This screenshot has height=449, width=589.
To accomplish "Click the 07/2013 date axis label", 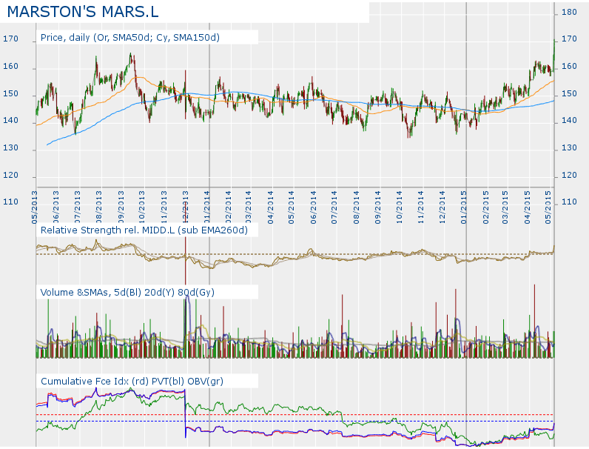I will point(78,207).
